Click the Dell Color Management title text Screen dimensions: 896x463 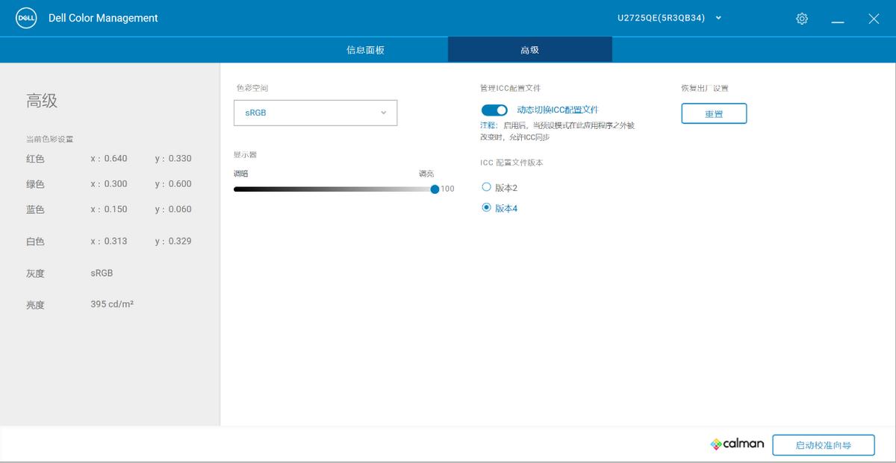pyautogui.click(x=103, y=18)
